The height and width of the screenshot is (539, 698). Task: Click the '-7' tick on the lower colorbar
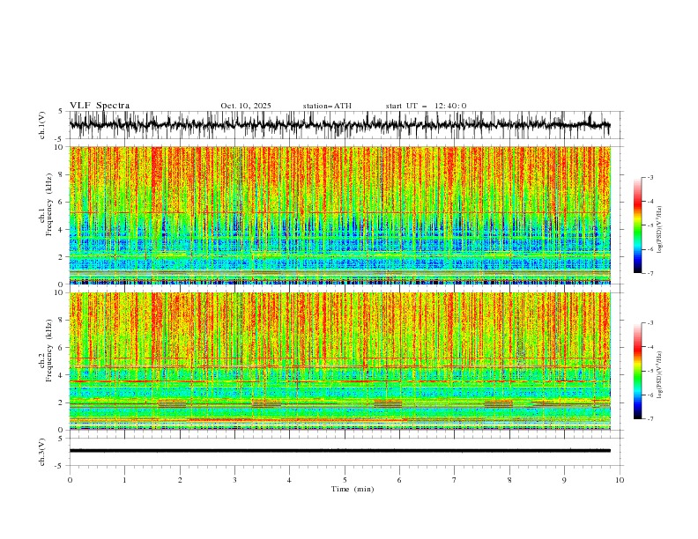click(x=650, y=419)
